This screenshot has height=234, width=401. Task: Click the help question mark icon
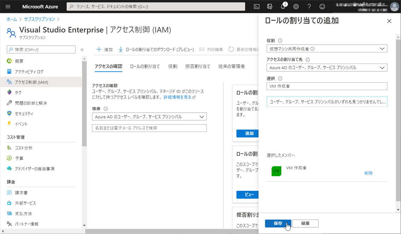tap(309, 7)
